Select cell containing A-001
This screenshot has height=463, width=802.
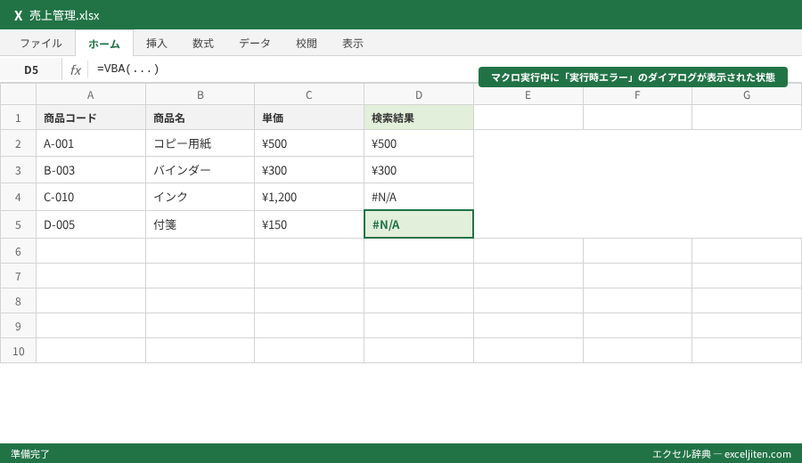[x=91, y=143]
